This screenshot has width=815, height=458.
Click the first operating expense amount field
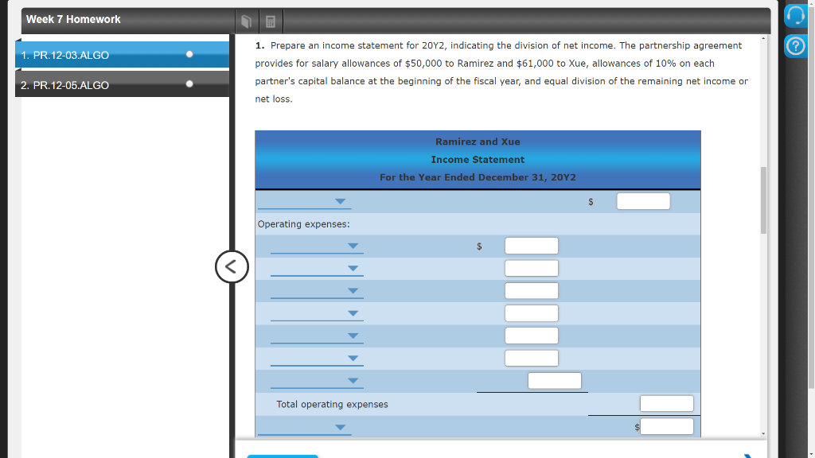click(531, 246)
